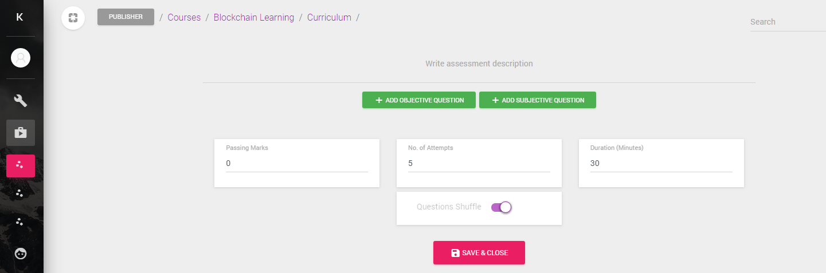Go to Courses in the breadcrumb
This screenshot has height=273, width=826.
(x=184, y=17)
